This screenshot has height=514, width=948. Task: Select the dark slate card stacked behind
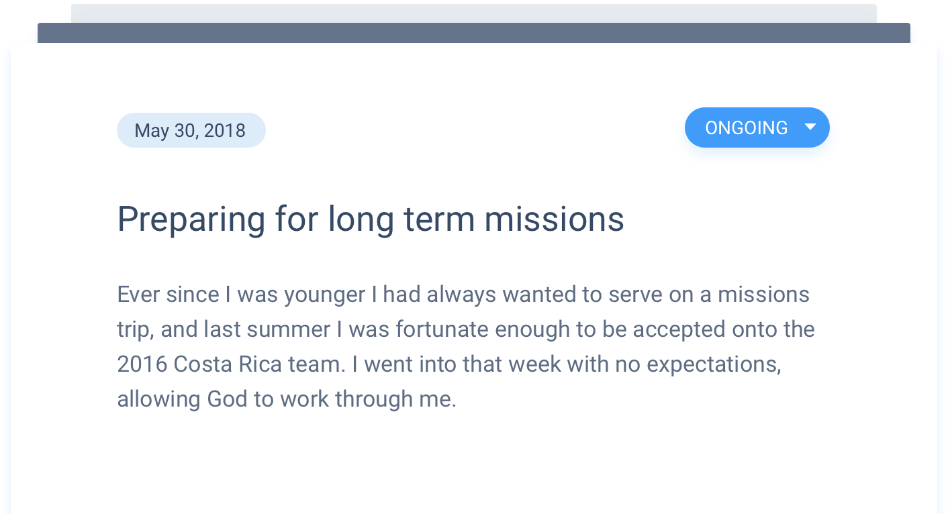[473, 33]
